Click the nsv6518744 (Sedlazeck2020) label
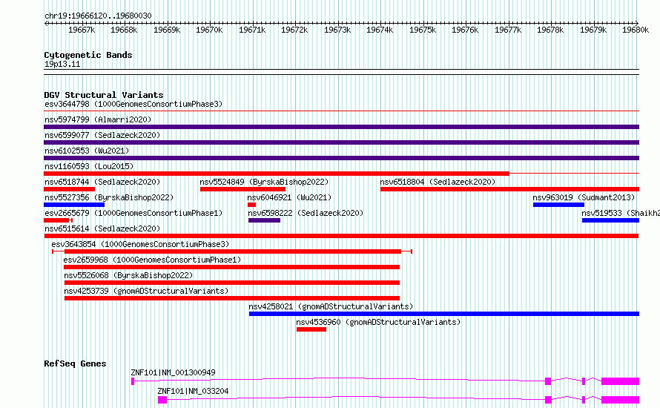 click(102, 182)
